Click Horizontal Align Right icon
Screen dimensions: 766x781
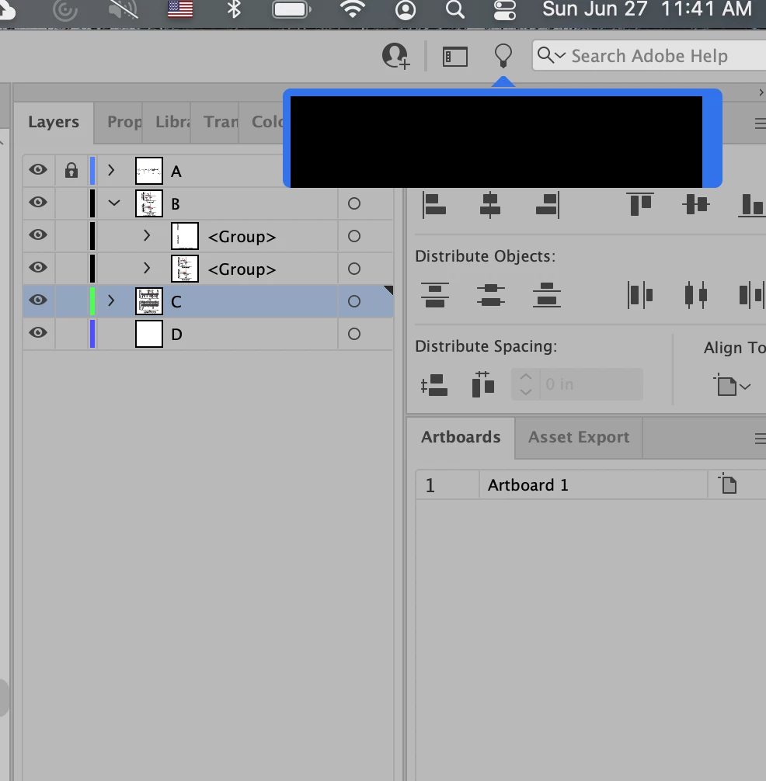coord(547,205)
